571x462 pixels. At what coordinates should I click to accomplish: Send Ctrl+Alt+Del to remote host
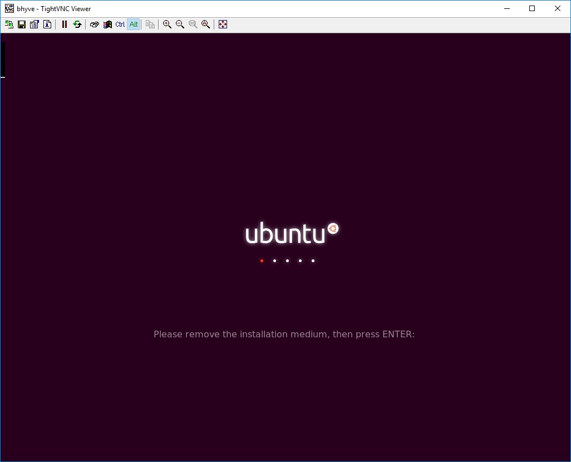94,24
